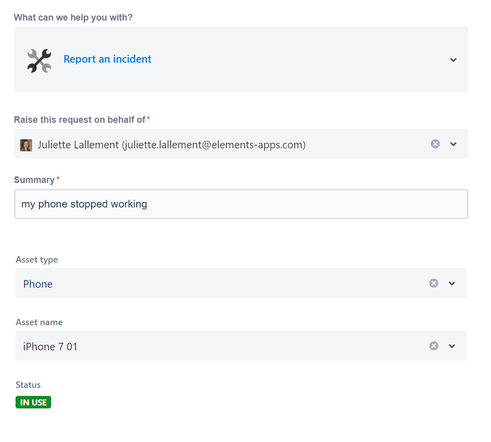
Task: Click the green IN USE status badge
Action: pos(33,402)
